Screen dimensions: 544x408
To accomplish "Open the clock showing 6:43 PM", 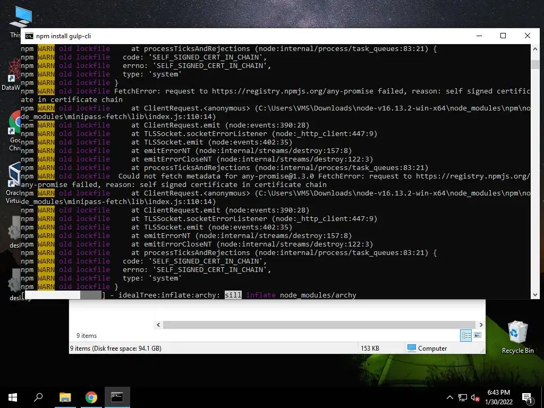I will [x=498, y=393].
